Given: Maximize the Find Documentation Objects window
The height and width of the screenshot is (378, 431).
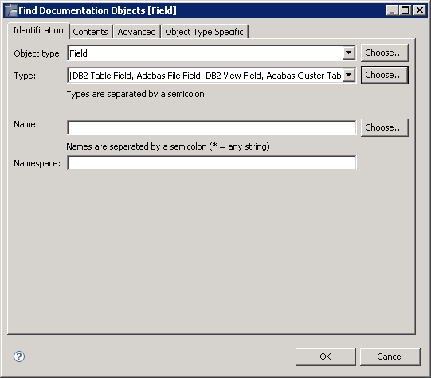Looking at the screenshot, I should [x=406, y=10].
